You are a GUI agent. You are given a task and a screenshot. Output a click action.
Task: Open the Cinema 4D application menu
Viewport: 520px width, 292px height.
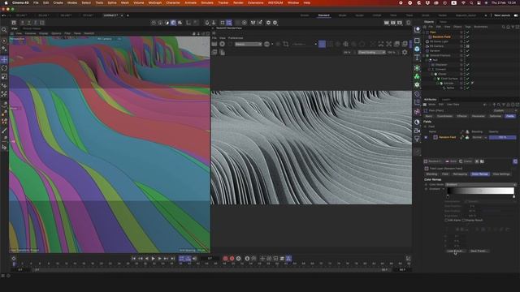point(20,2)
